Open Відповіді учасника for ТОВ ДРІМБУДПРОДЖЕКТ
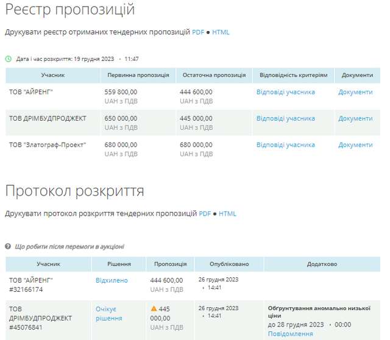Viewport: 390px width, 340px height. [285, 118]
